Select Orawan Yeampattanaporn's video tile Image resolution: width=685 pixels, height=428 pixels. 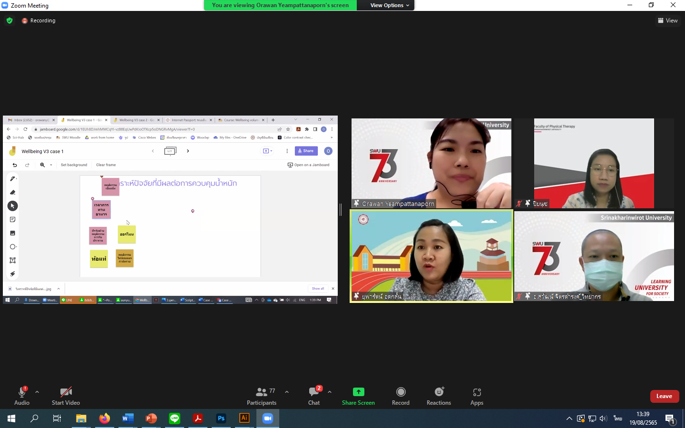(x=431, y=163)
